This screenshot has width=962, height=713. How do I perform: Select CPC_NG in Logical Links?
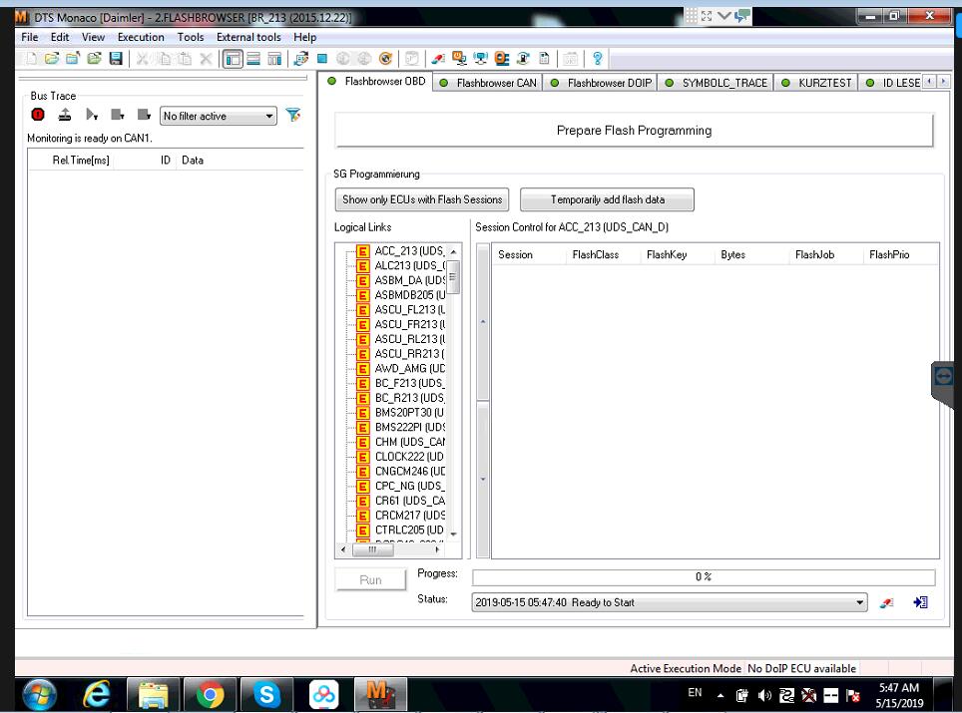click(409, 487)
